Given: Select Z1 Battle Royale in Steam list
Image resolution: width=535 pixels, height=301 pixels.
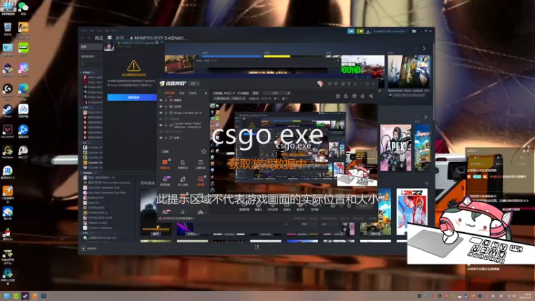Looking at the screenshot, I should click(x=93, y=102).
